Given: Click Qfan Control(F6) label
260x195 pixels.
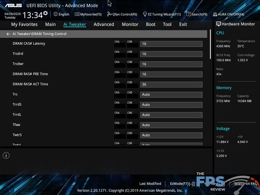Looking at the screenshot, I should click(x=125, y=14).
